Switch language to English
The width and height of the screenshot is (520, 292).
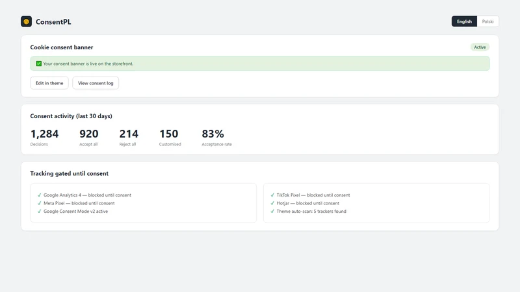464,21
